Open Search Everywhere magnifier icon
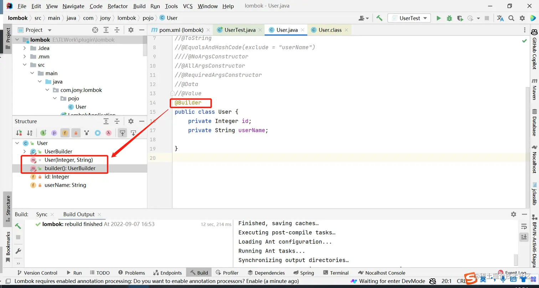539x288 pixels. point(511,18)
